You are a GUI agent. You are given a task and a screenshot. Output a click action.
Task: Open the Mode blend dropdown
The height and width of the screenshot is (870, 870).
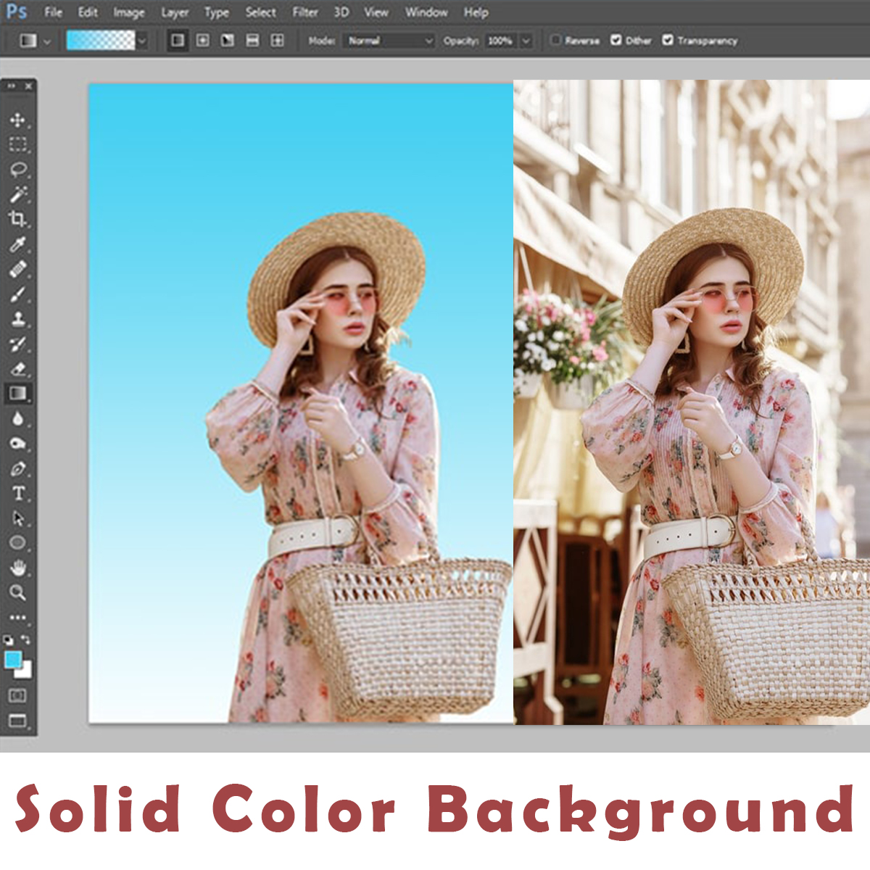coord(389,41)
